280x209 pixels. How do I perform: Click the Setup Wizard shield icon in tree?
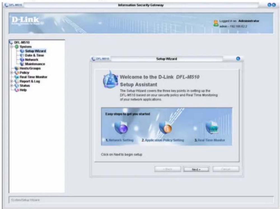pyautogui.click(x=22, y=51)
